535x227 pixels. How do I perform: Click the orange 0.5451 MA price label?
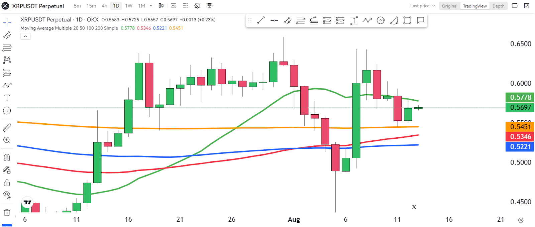coord(520,127)
